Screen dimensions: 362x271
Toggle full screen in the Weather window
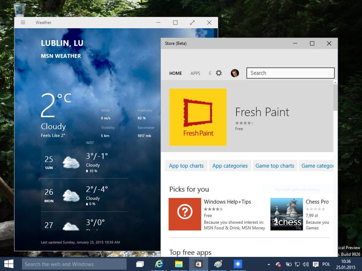point(192,22)
